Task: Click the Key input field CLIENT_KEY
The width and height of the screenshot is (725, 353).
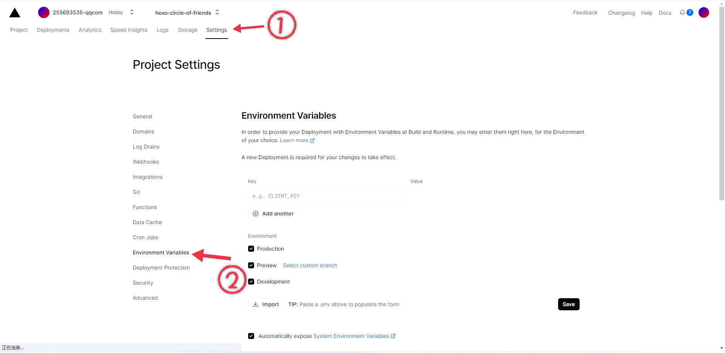Action: coord(327,196)
